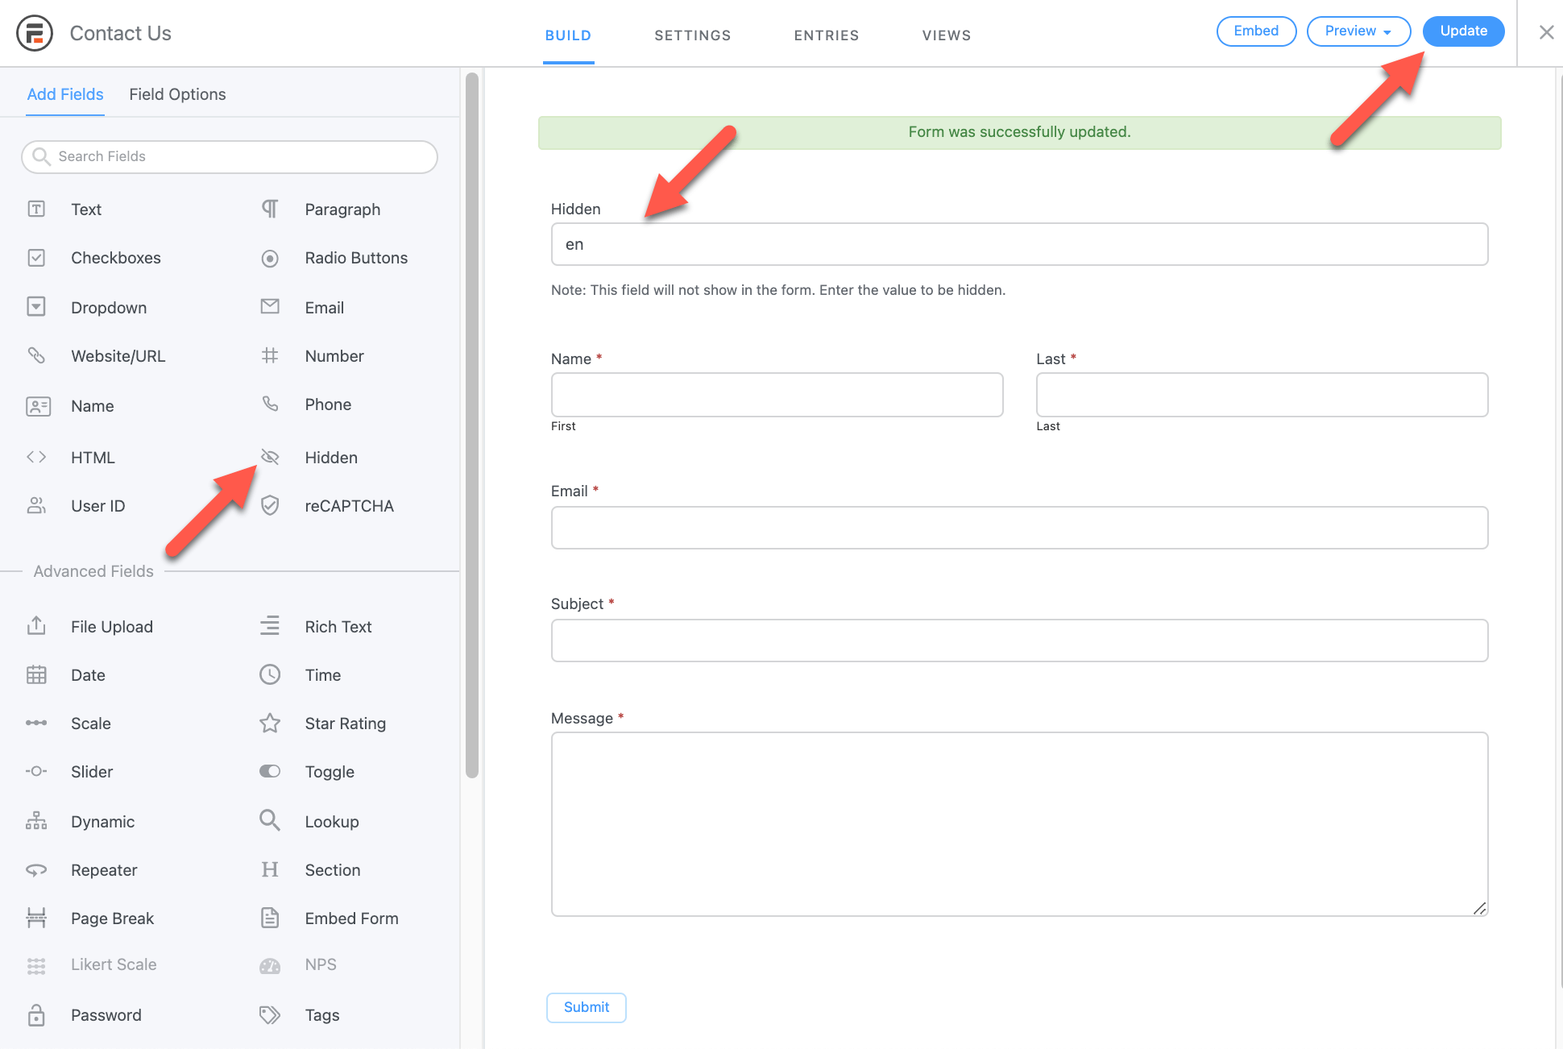Add a Lookup field icon
The width and height of the screenshot is (1563, 1049).
coord(270,821)
